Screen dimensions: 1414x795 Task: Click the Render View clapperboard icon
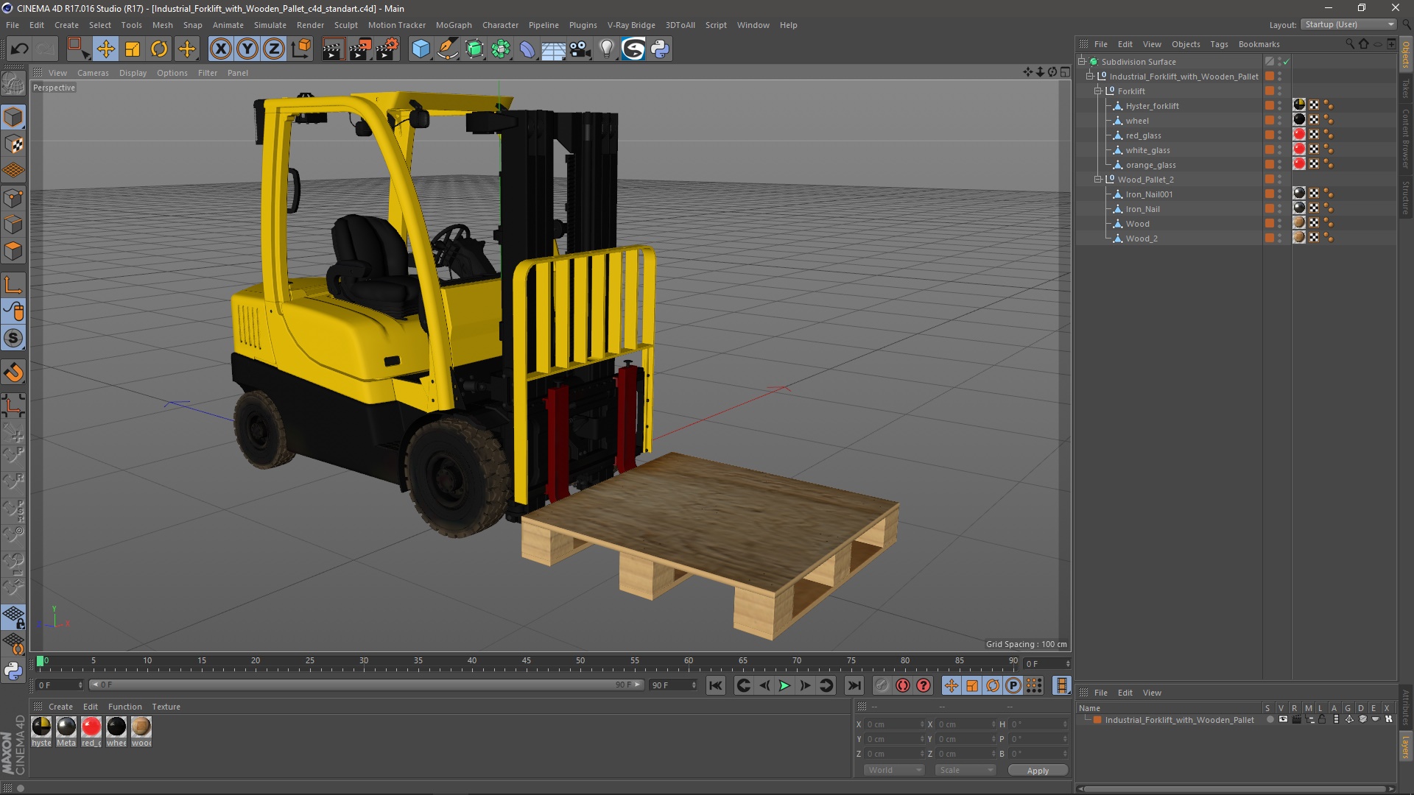pyautogui.click(x=333, y=49)
